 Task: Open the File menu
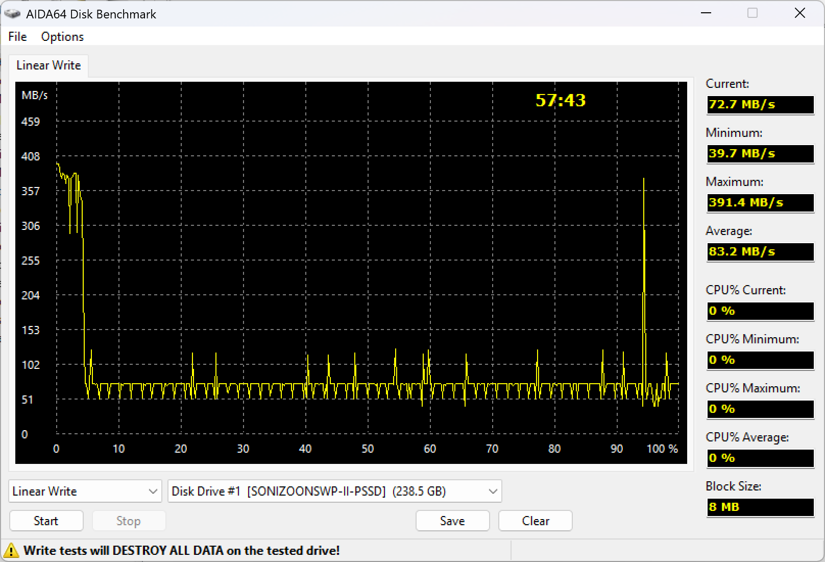17,37
